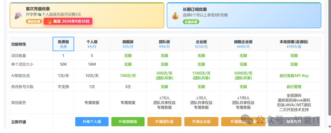331x133 pixels.
Task: Click the 开通团队版 button
Action: 164,122
